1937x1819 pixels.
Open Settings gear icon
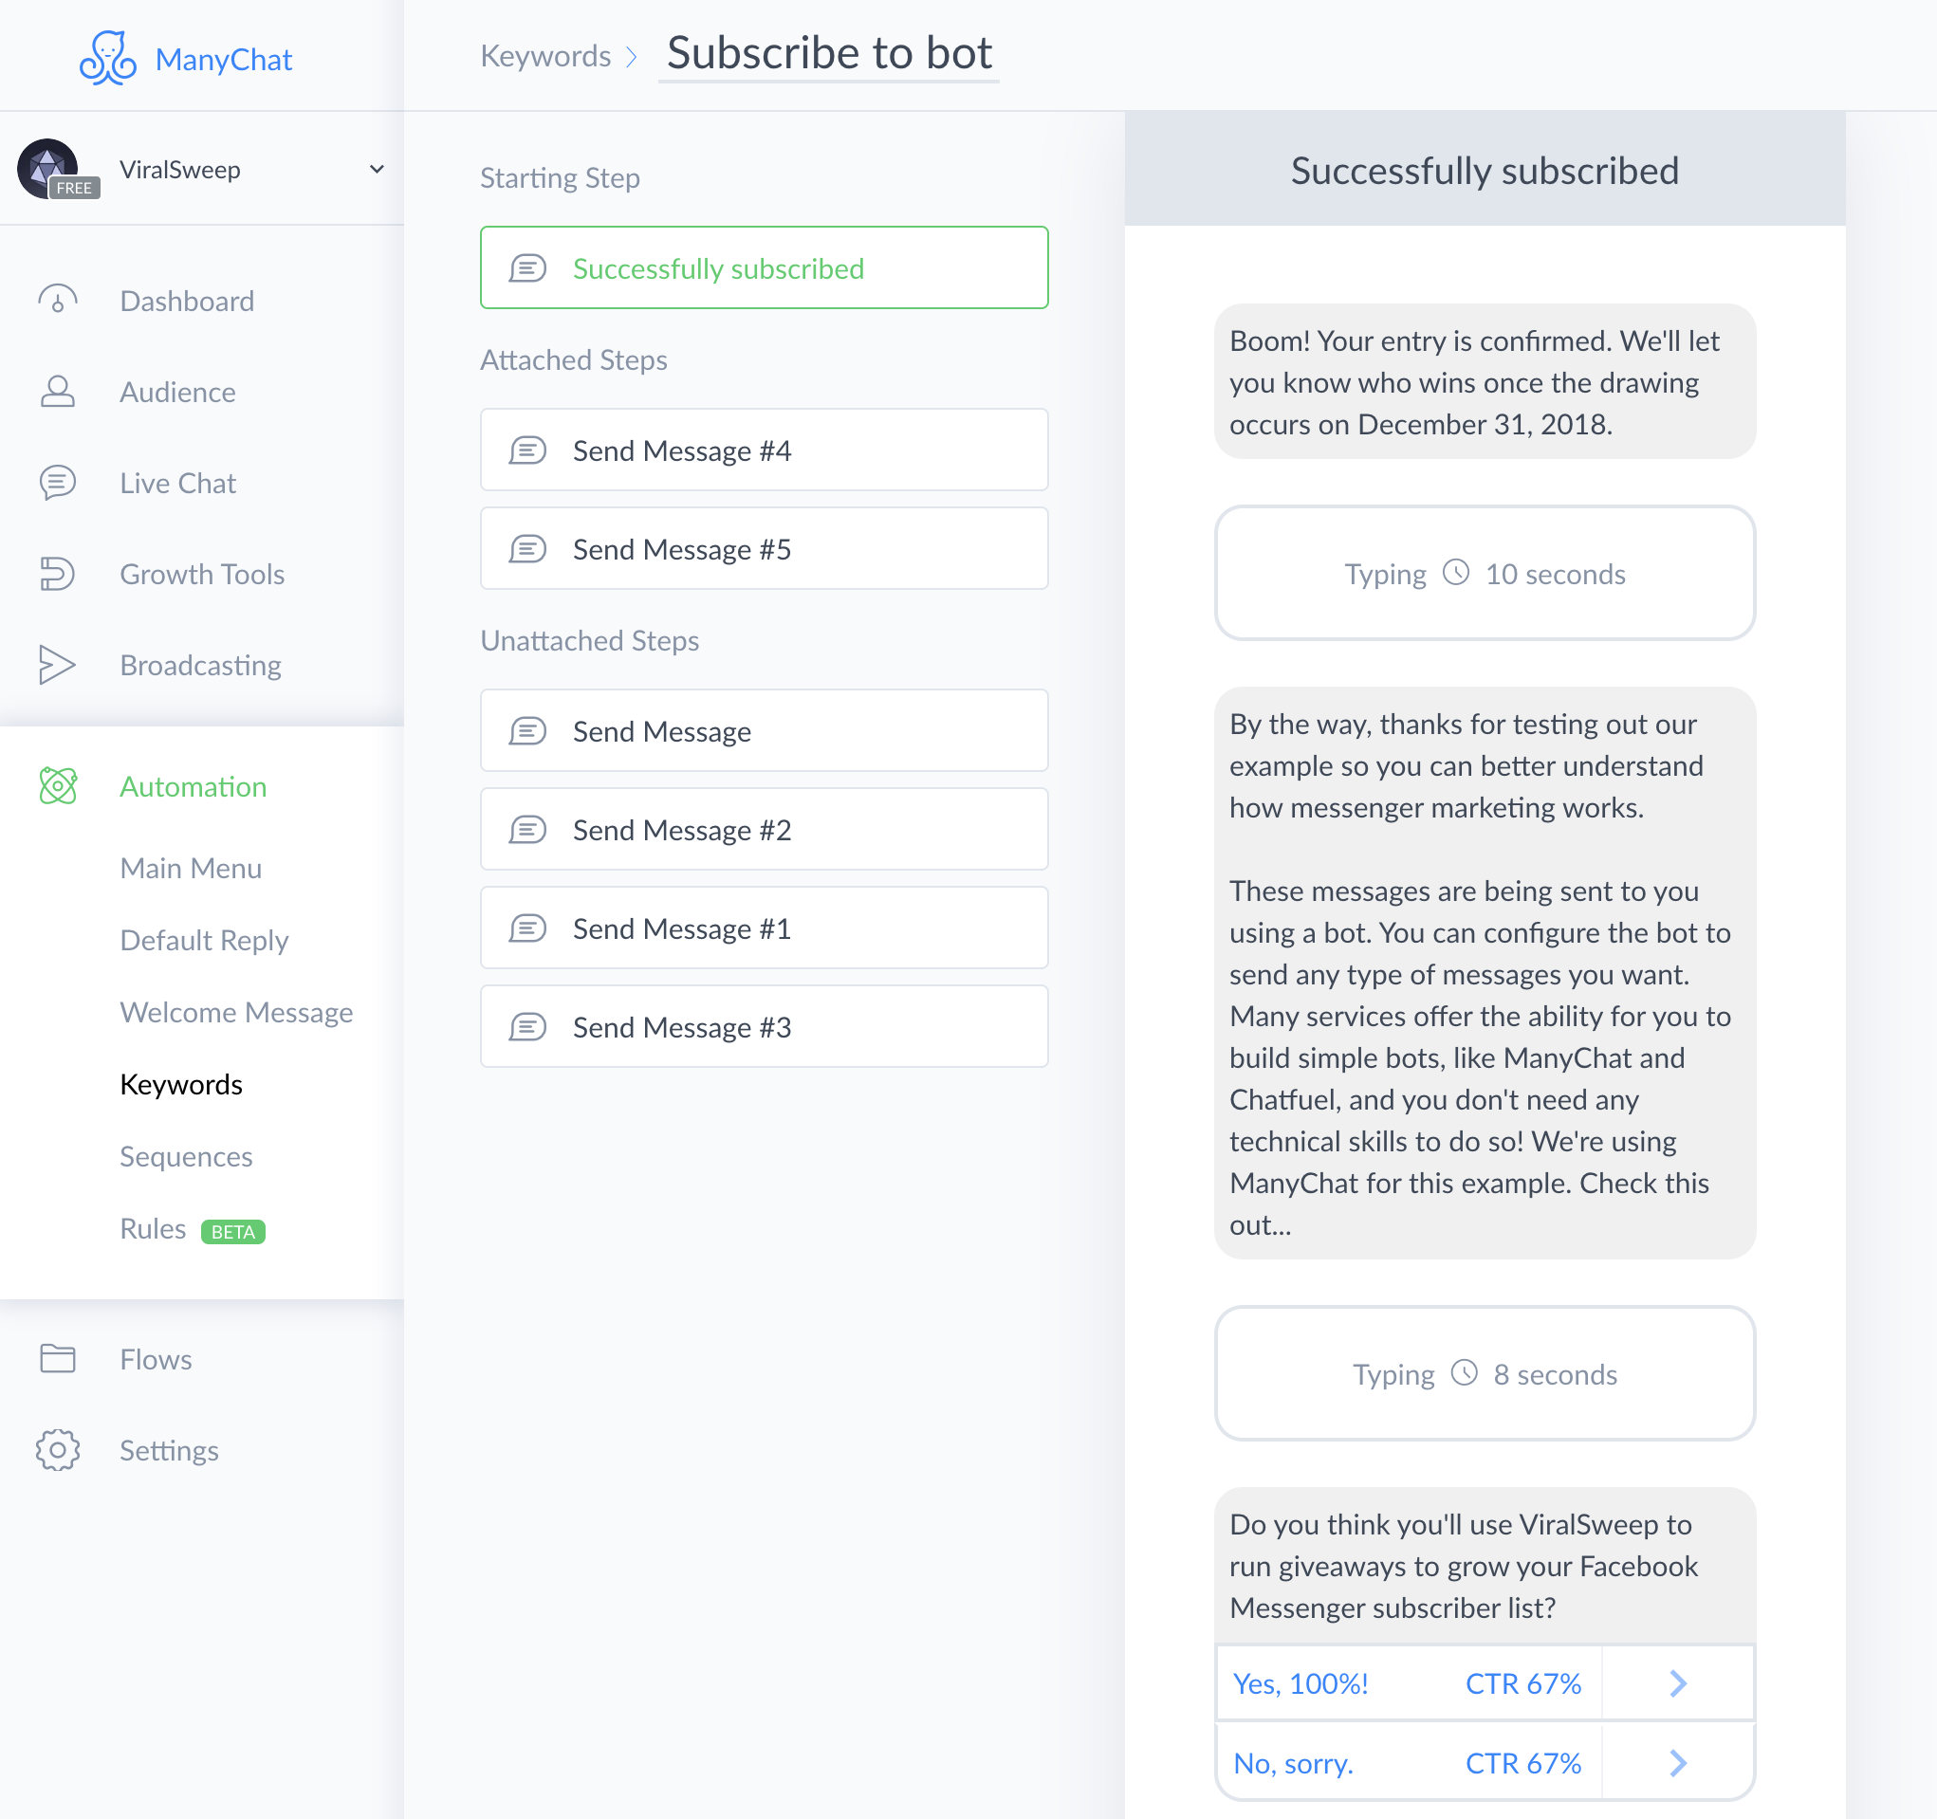click(58, 1450)
